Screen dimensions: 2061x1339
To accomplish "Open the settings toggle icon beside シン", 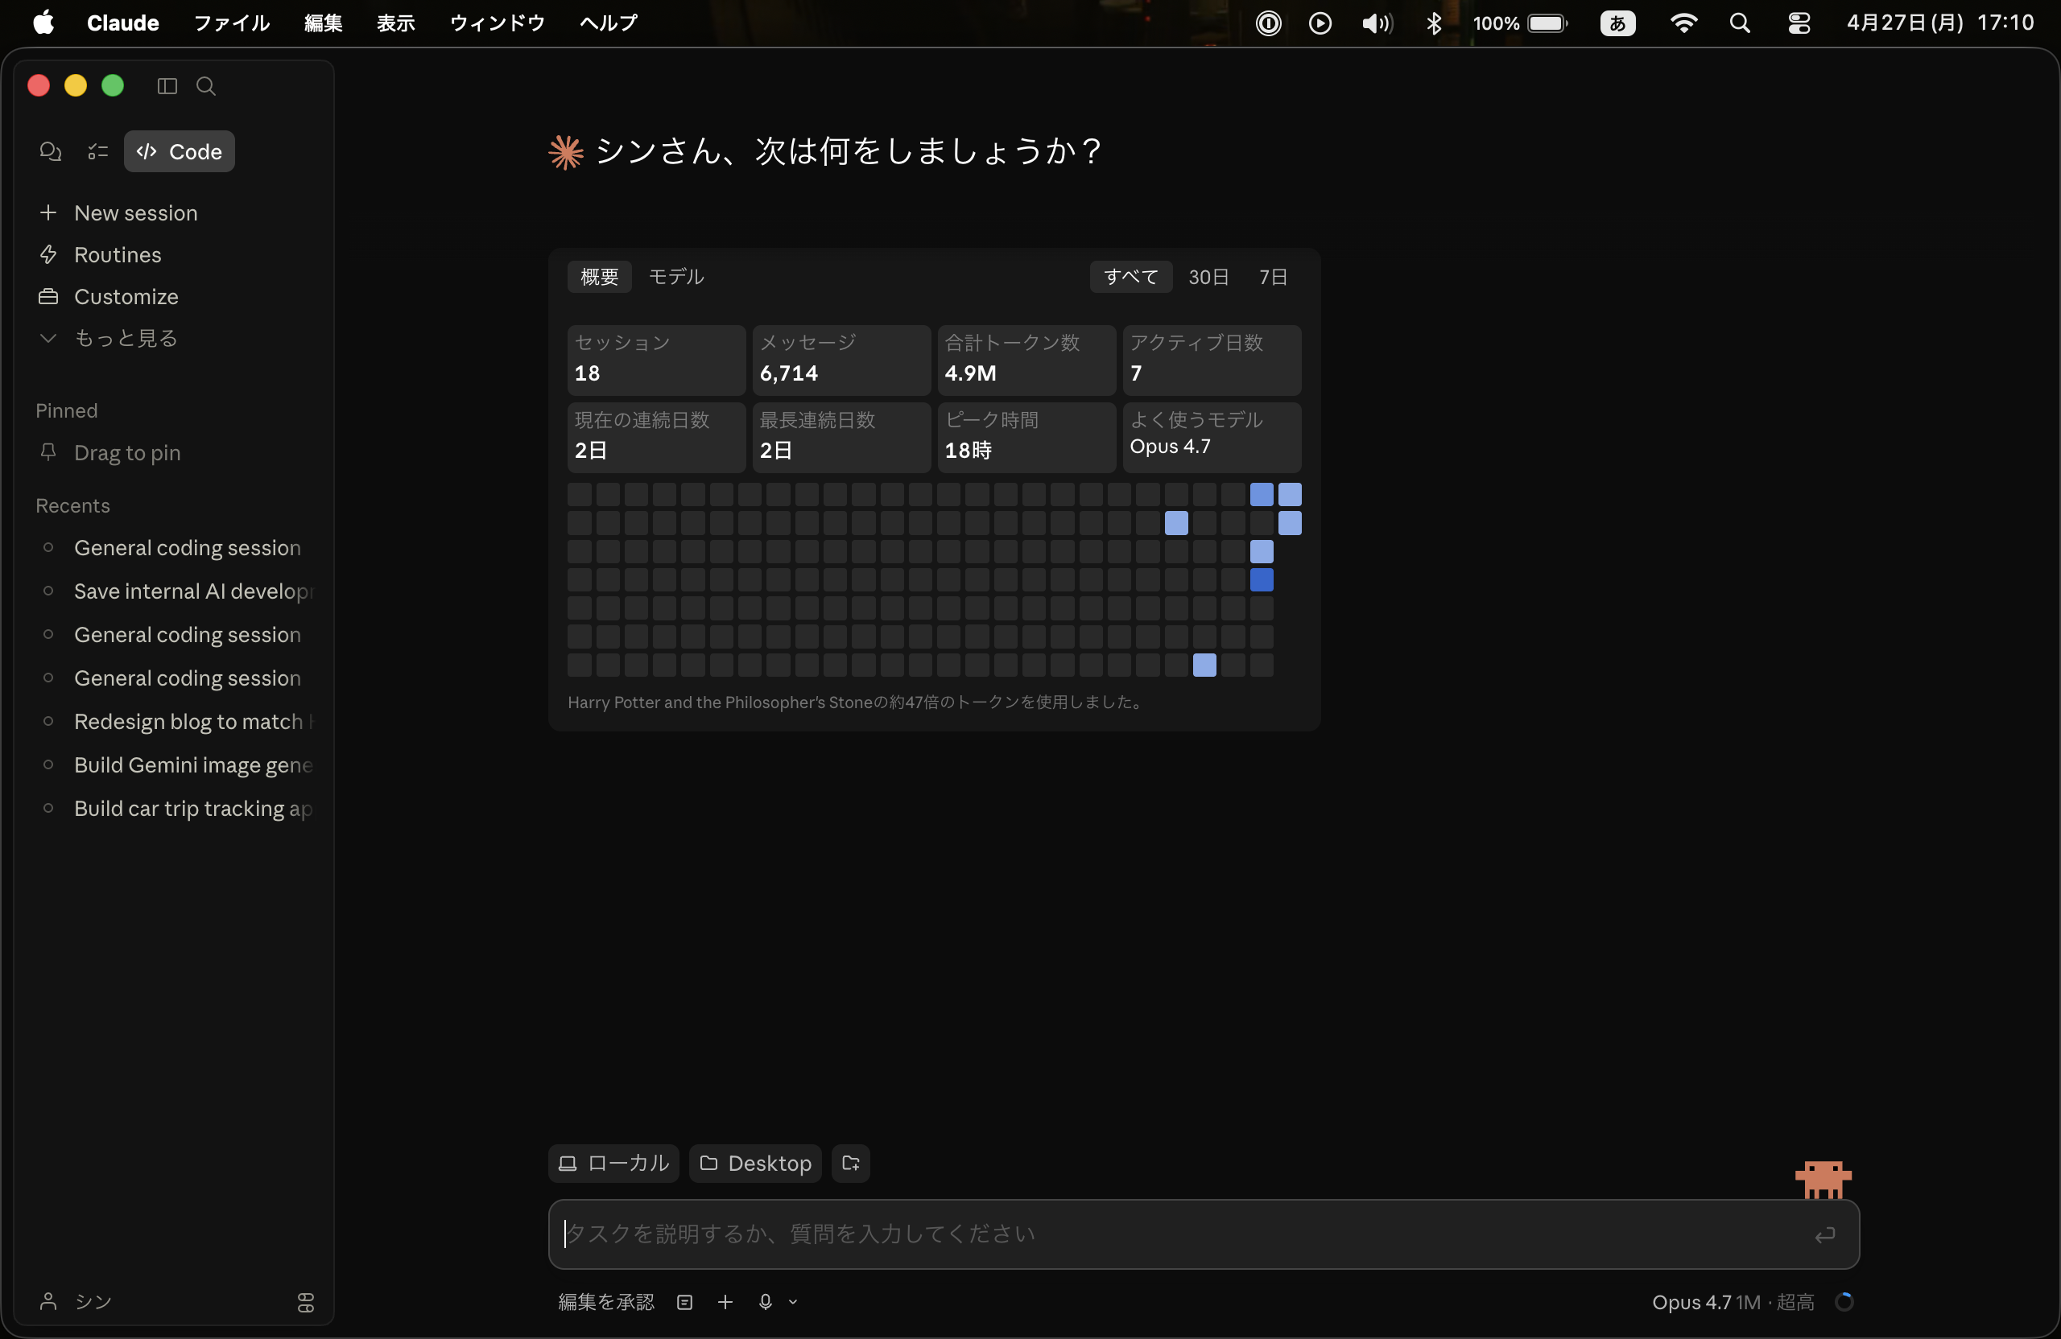I will (x=306, y=1302).
